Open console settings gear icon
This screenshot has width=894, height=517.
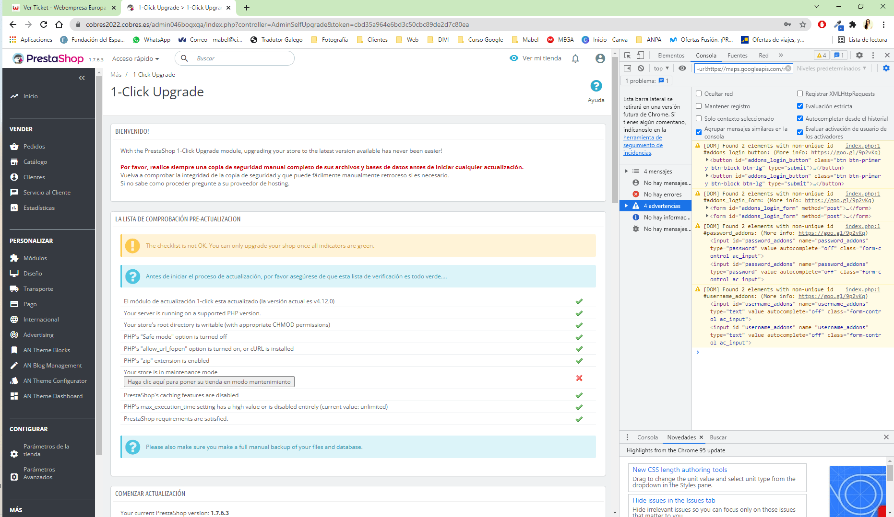click(x=886, y=69)
